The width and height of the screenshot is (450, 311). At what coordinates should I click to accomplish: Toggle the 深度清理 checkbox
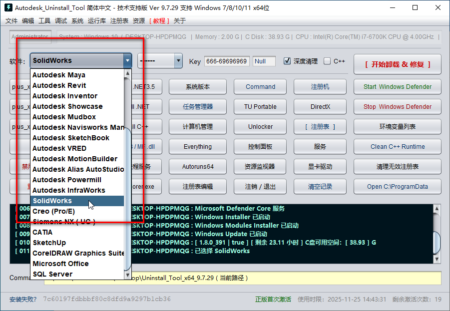click(287, 61)
